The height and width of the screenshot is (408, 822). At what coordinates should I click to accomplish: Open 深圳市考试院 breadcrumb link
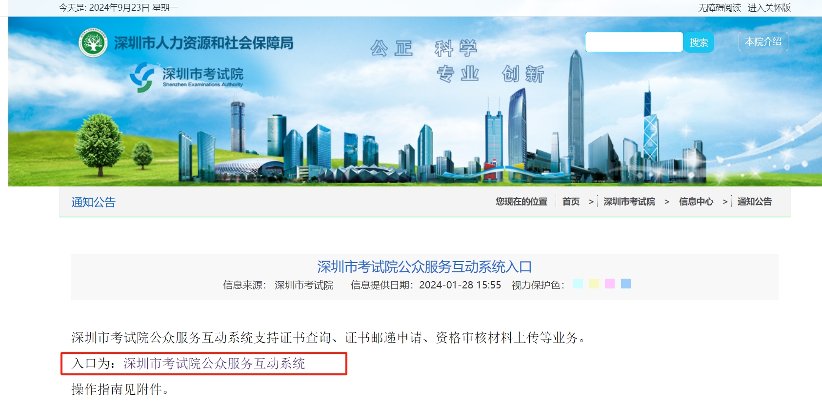tap(629, 202)
